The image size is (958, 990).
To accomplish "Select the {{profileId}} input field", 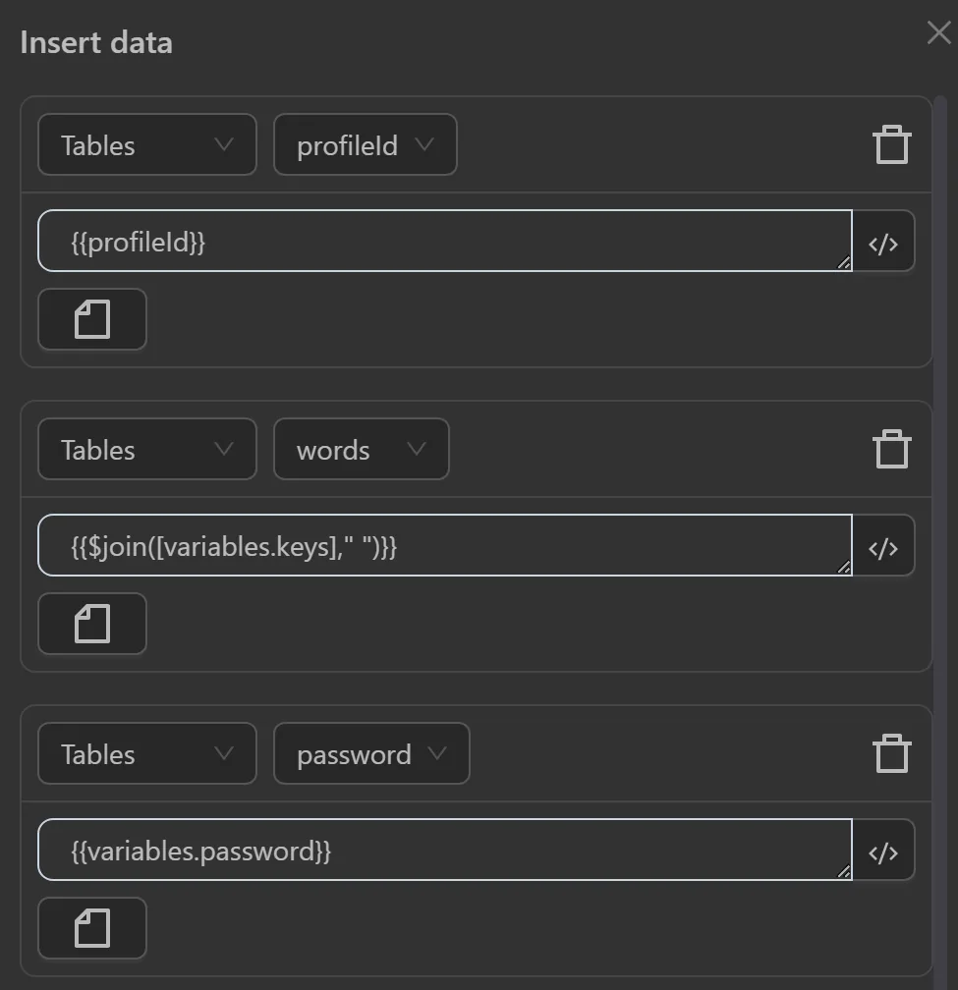I will coord(442,241).
